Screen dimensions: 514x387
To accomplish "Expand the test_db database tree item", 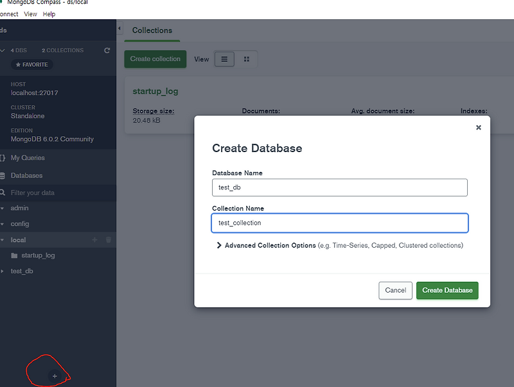I will coord(3,271).
